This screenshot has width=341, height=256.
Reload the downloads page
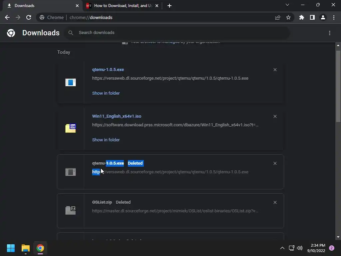[x=29, y=17]
